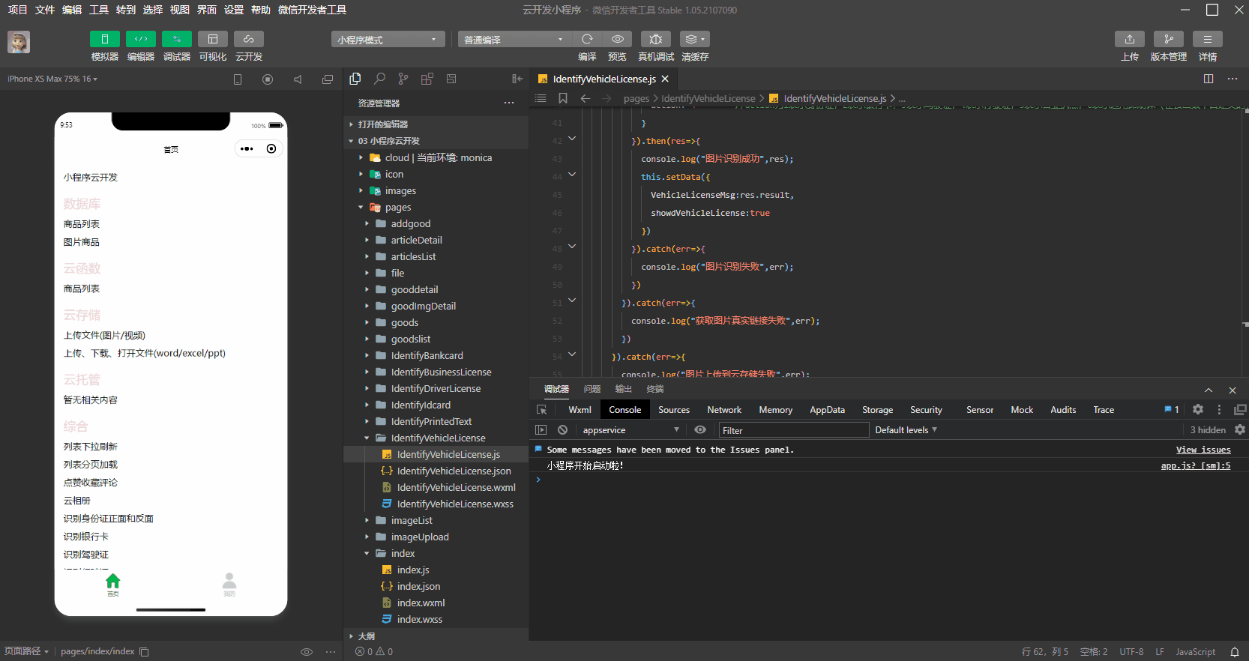Open app.js? [sm]:5 source link
Screen dimensions: 1249x661
pyautogui.click(x=1196, y=465)
